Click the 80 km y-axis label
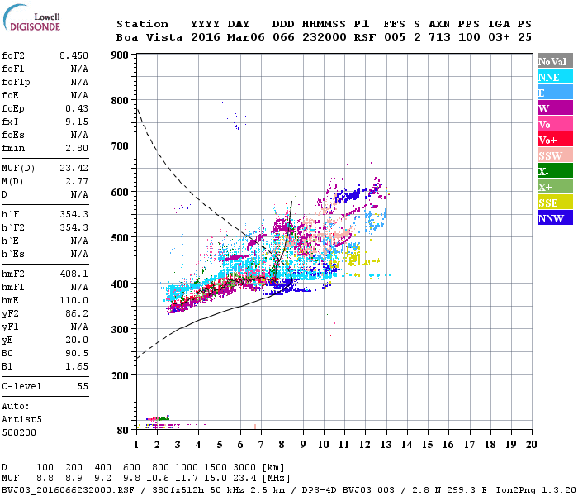The width and height of the screenshot is (578, 496). pos(123,431)
